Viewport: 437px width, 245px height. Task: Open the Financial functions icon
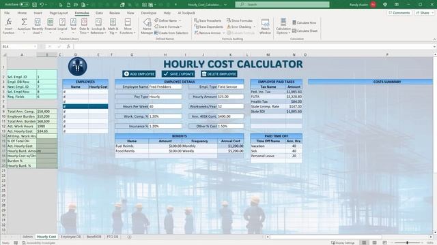point(50,27)
